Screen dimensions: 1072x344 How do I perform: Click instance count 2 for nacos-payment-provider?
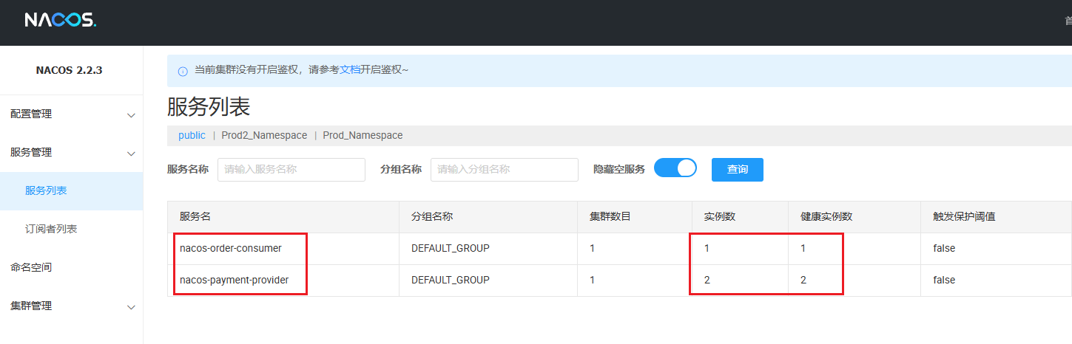(x=707, y=281)
